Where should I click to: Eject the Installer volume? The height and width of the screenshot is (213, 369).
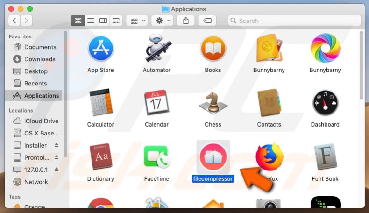point(57,145)
